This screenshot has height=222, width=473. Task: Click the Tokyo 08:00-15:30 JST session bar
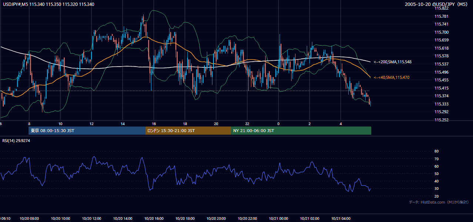coord(87,131)
